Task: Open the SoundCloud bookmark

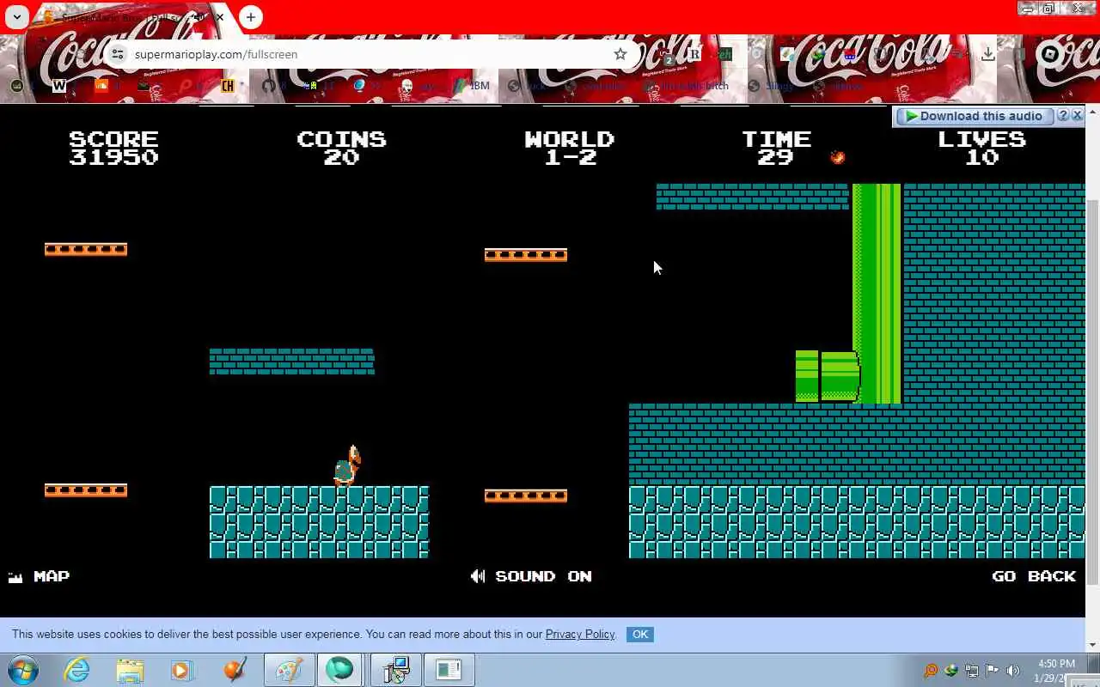Action: (x=101, y=86)
